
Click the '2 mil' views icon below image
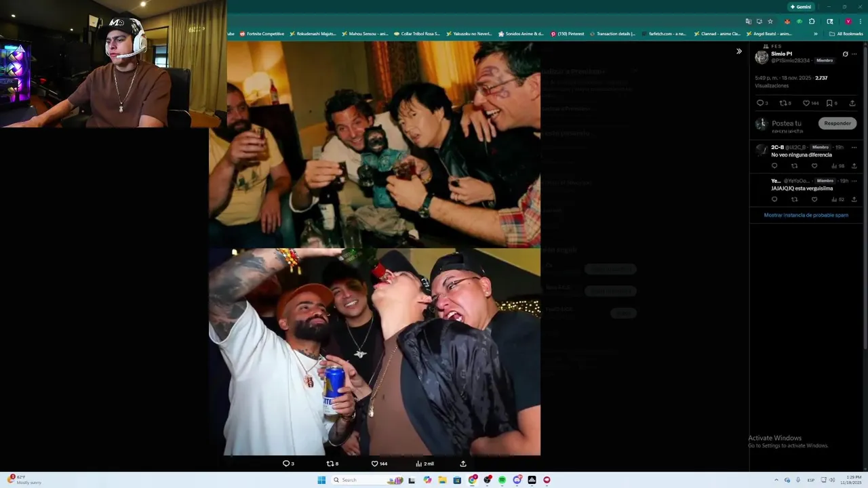(425, 464)
